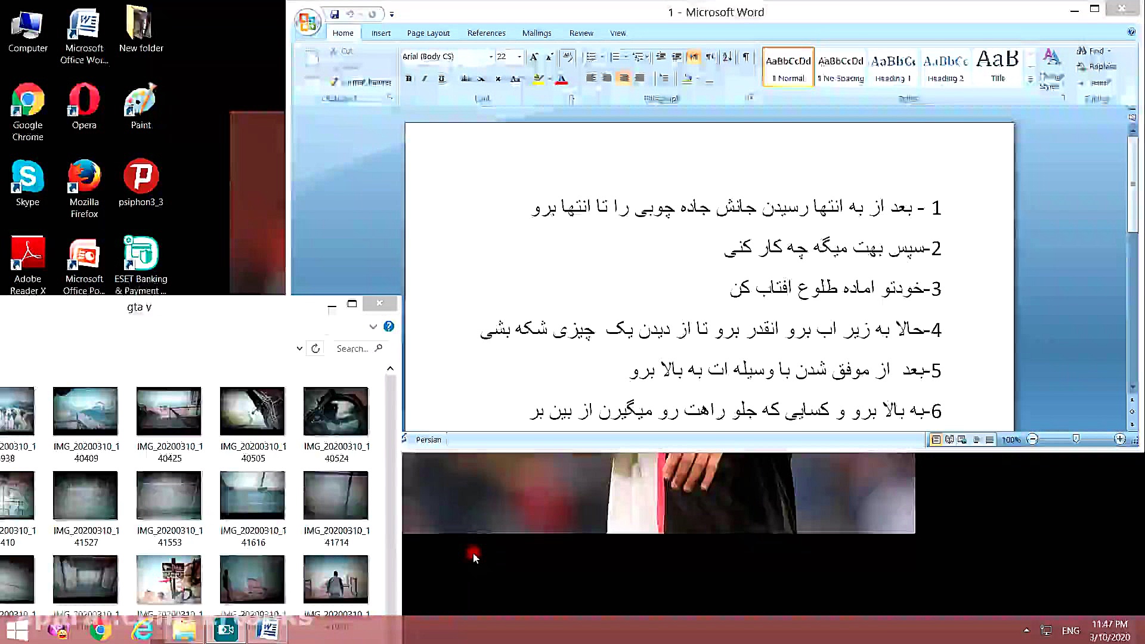
Task: Click the Bullets list icon
Action: pyautogui.click(x=590, y=57)
